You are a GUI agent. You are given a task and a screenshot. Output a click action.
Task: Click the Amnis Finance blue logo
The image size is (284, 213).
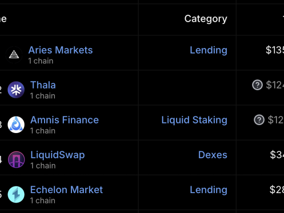(x=16, y=124)
